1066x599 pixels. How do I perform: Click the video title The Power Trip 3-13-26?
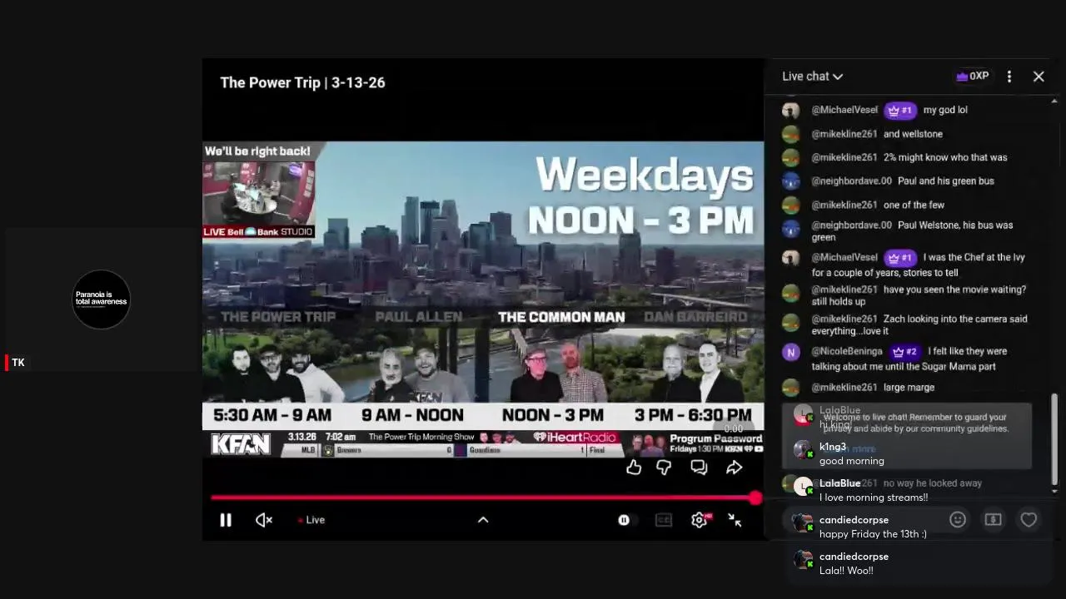pyautogui.click(x=302, y=82)
